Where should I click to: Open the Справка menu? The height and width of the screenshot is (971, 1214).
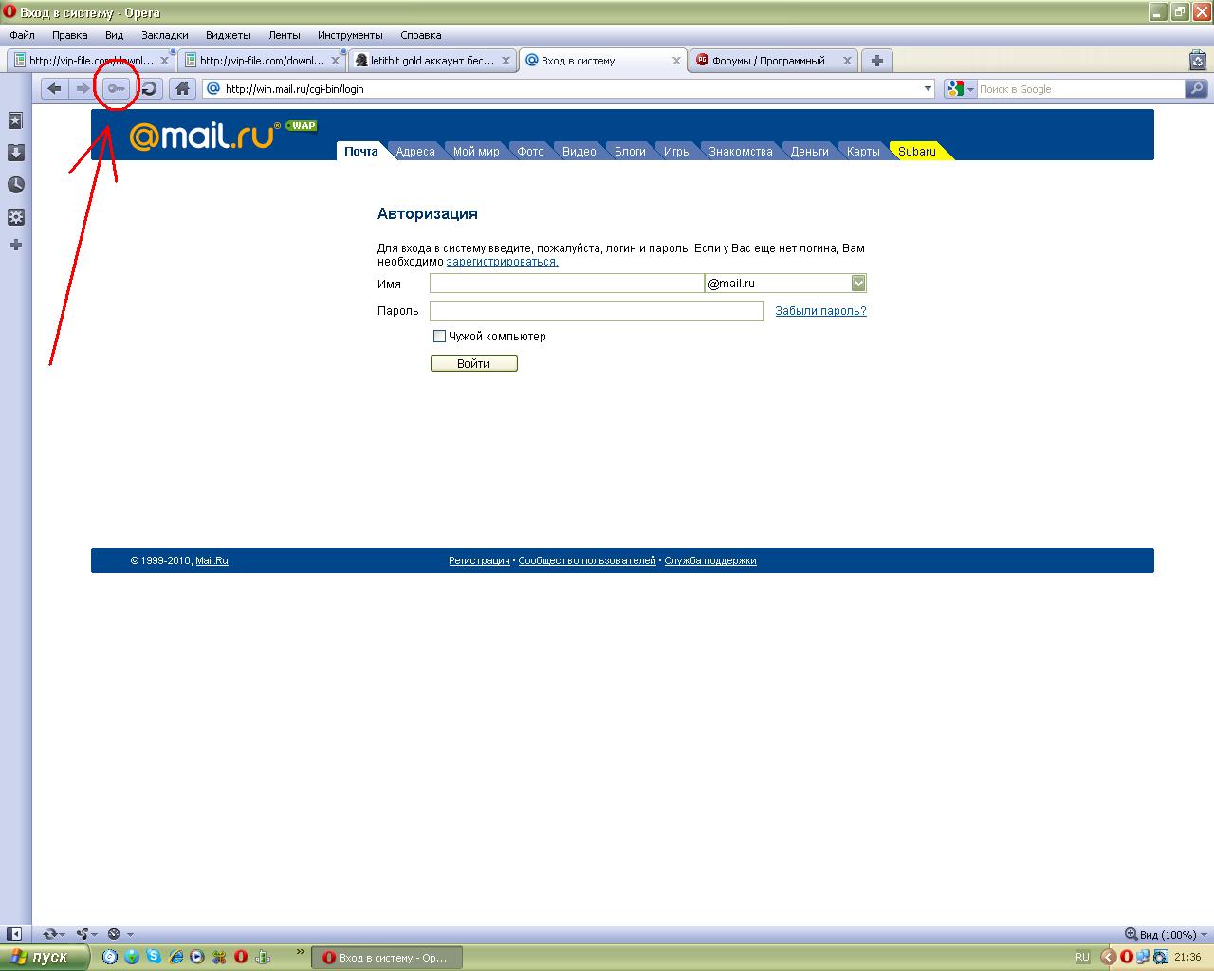pos(421,35)
